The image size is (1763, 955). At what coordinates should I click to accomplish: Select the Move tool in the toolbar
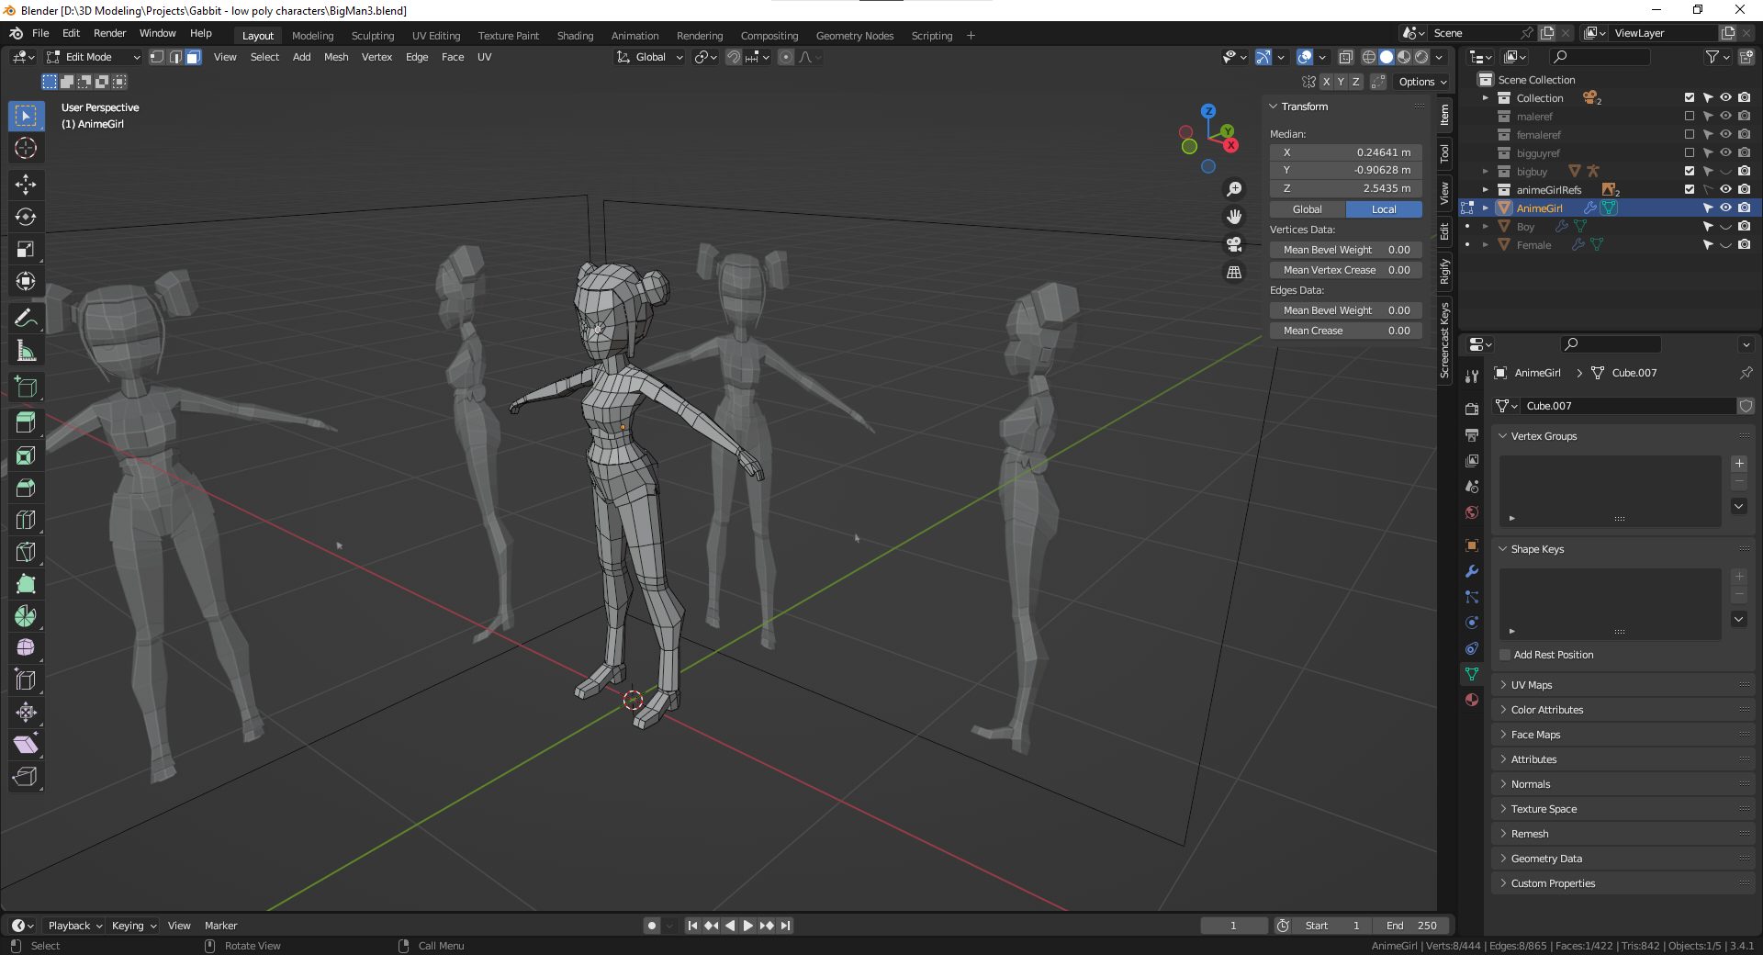(26, 185)
